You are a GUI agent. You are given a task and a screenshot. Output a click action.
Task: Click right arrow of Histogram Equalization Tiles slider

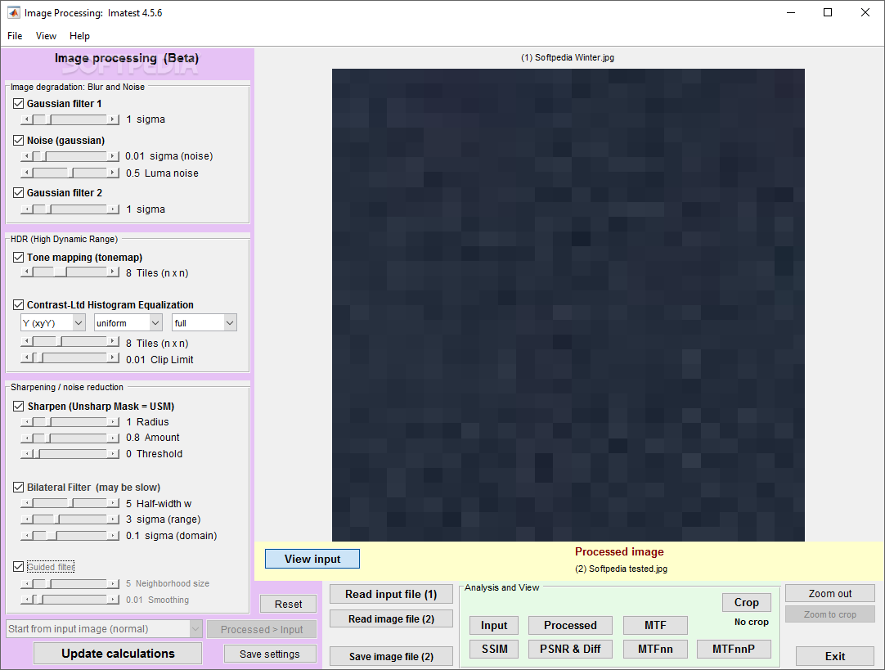tap(114, 341)
